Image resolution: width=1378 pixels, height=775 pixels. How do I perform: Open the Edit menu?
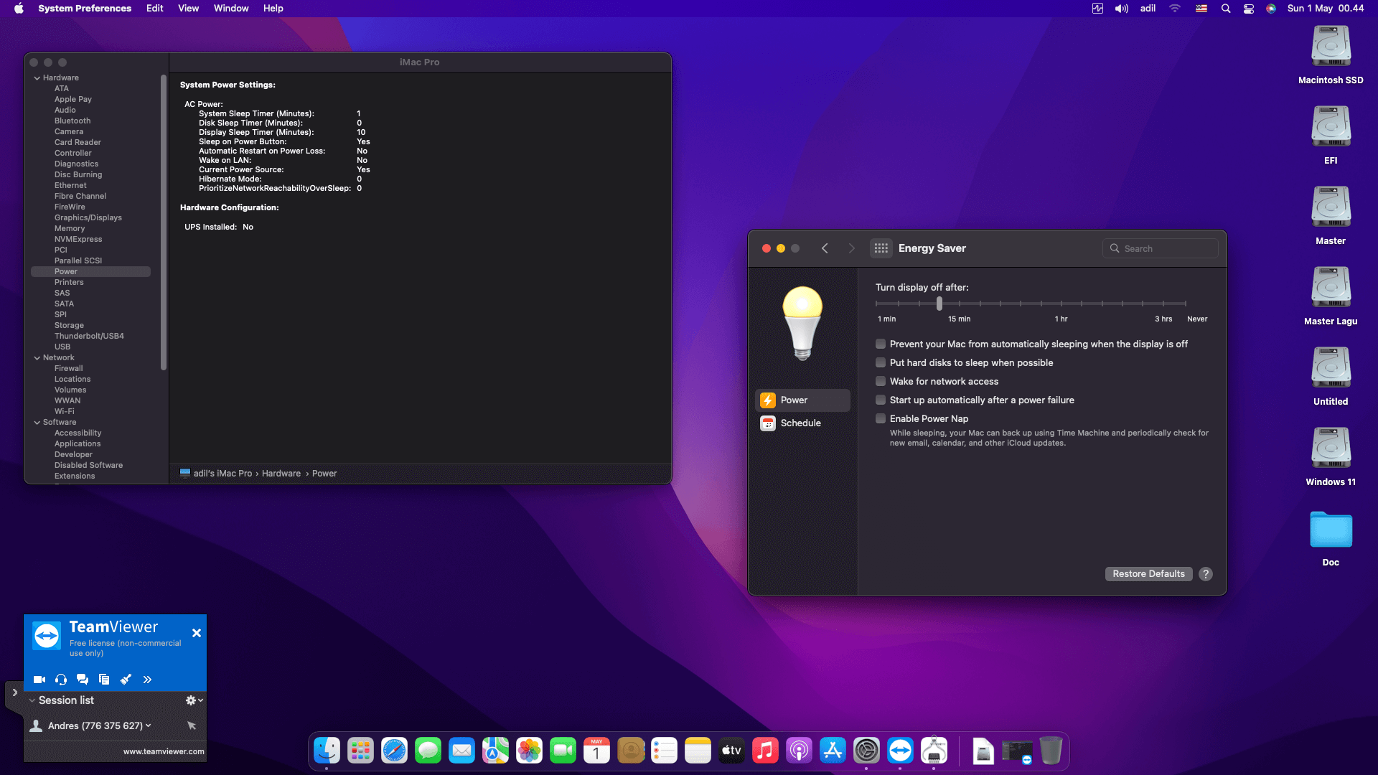[x=155, y=9]
